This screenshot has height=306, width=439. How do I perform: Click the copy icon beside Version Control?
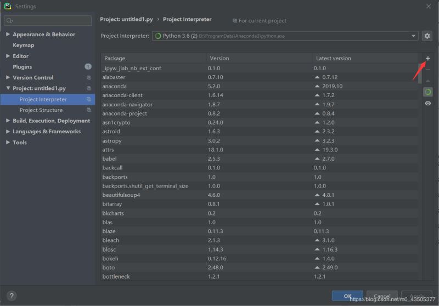(88, 77)
